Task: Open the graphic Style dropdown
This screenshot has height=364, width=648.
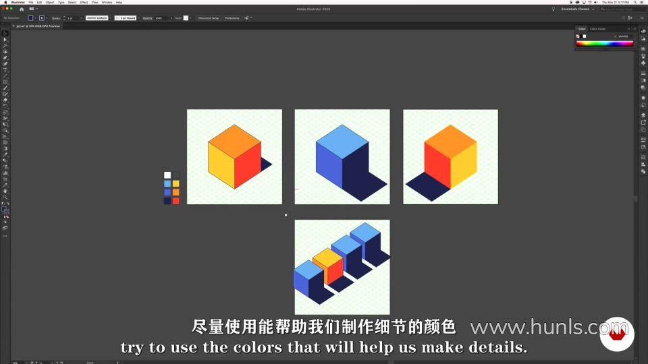Action: pyautogui.click(x=190, y=18)
